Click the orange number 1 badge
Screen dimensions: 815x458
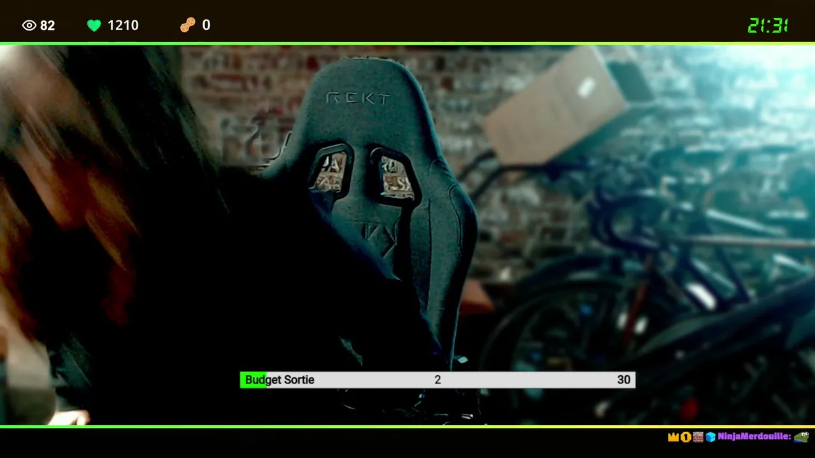686,437
